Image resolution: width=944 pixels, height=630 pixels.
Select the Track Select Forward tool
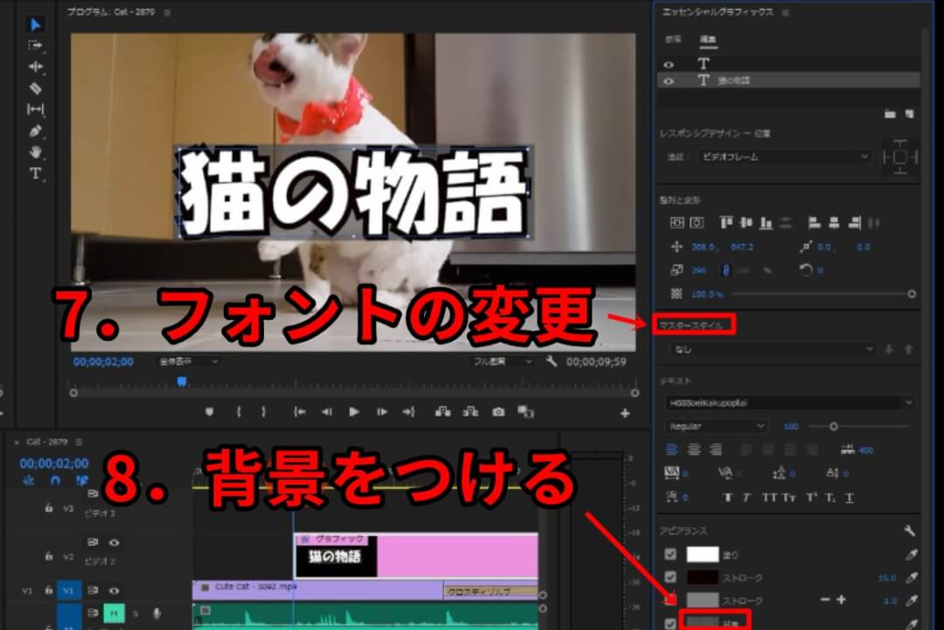tap(35, 45)
